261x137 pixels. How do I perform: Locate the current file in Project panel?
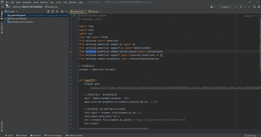click(48, 12)
